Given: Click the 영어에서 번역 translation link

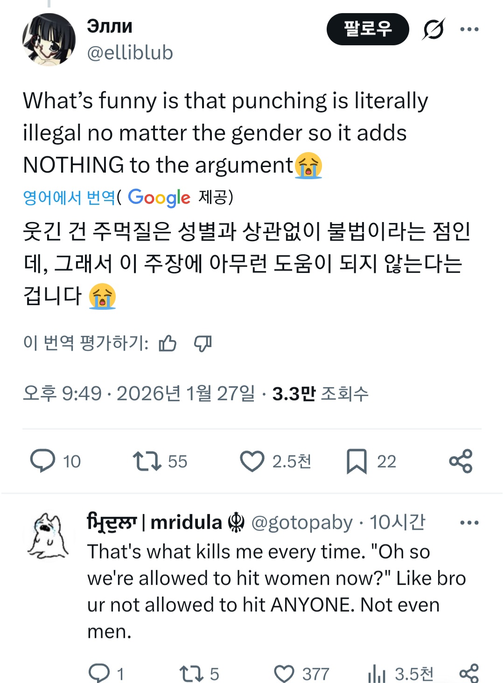Looking at the screenshot, I should coord(69,197).
